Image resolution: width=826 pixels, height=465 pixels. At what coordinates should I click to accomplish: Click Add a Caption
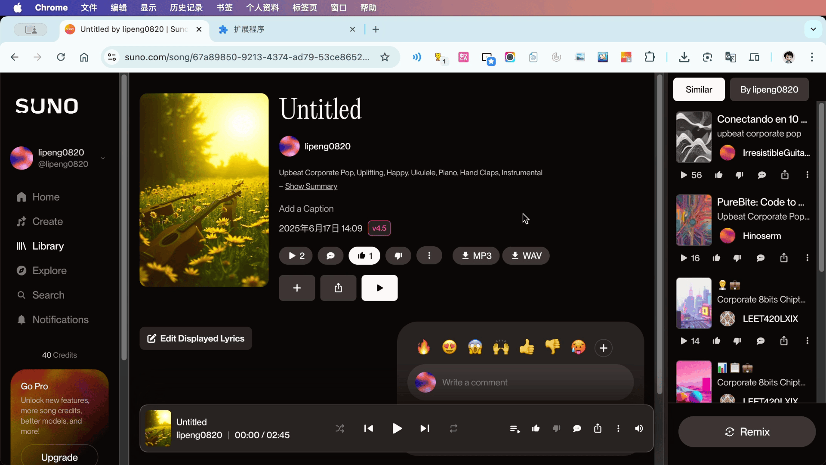pos(306,209)
